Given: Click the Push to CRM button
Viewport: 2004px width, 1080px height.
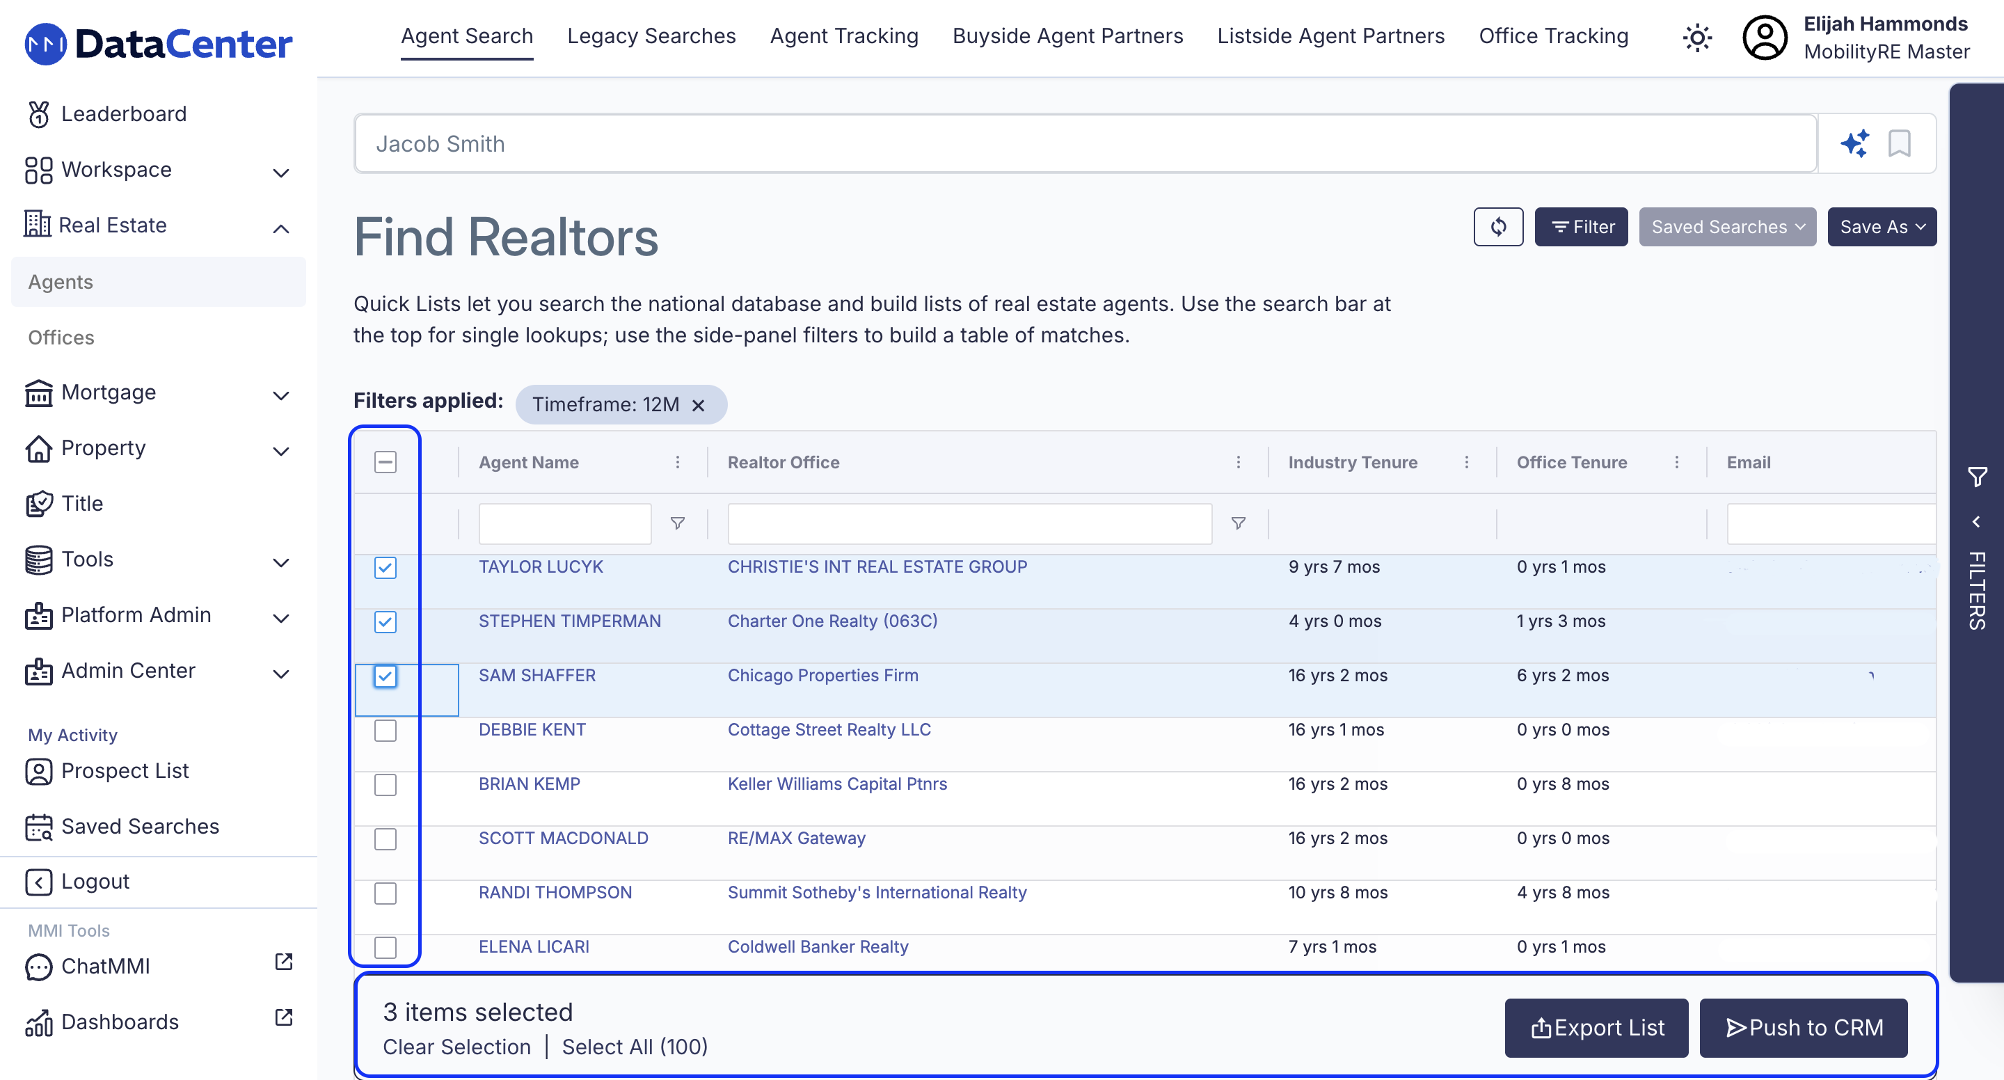Looking at the screenshot, I should click(x=1804, y=1028).
